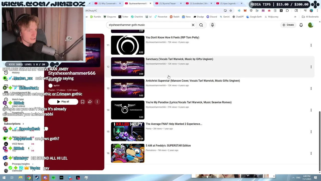Image resolution: width=321 pixels, height=181 pixels.
Task: Share the playlist using the arrow icon
Action: click(x=90, y=102)
